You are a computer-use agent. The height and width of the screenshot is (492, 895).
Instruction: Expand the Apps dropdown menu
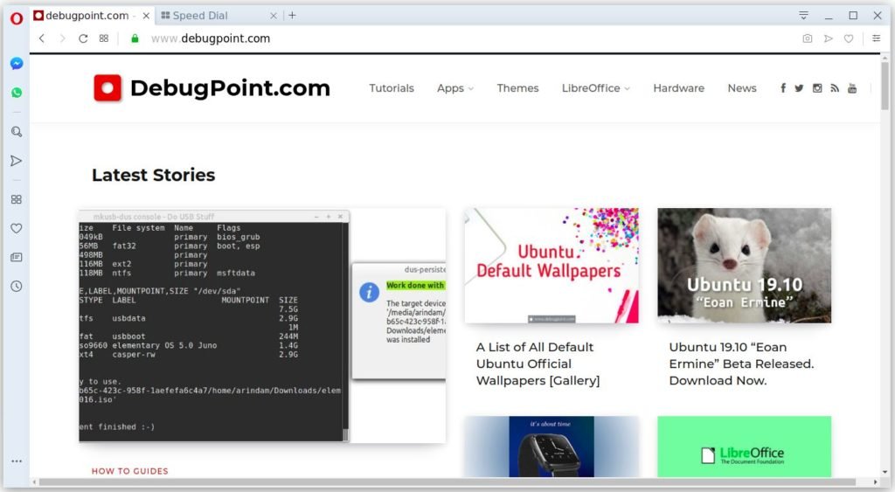click(454, 88)
